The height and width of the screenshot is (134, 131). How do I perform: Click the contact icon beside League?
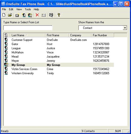click(x=6, y=48)
